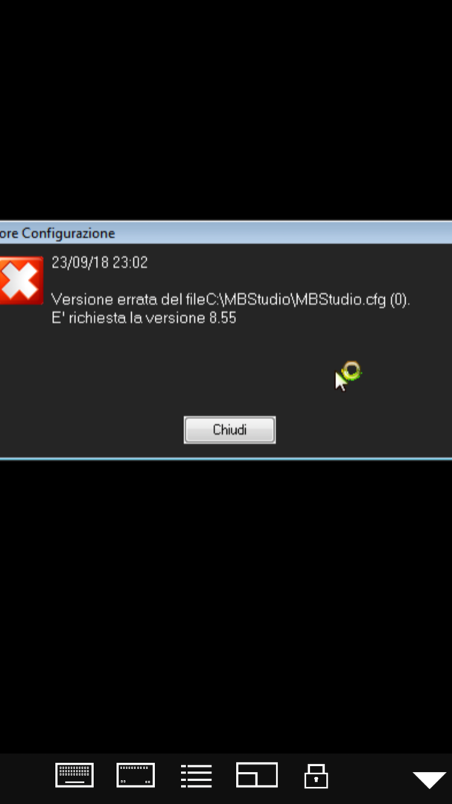452x804 pixels.
Task: Click the Configurazione dialog title bar
Action: [226, 233]
